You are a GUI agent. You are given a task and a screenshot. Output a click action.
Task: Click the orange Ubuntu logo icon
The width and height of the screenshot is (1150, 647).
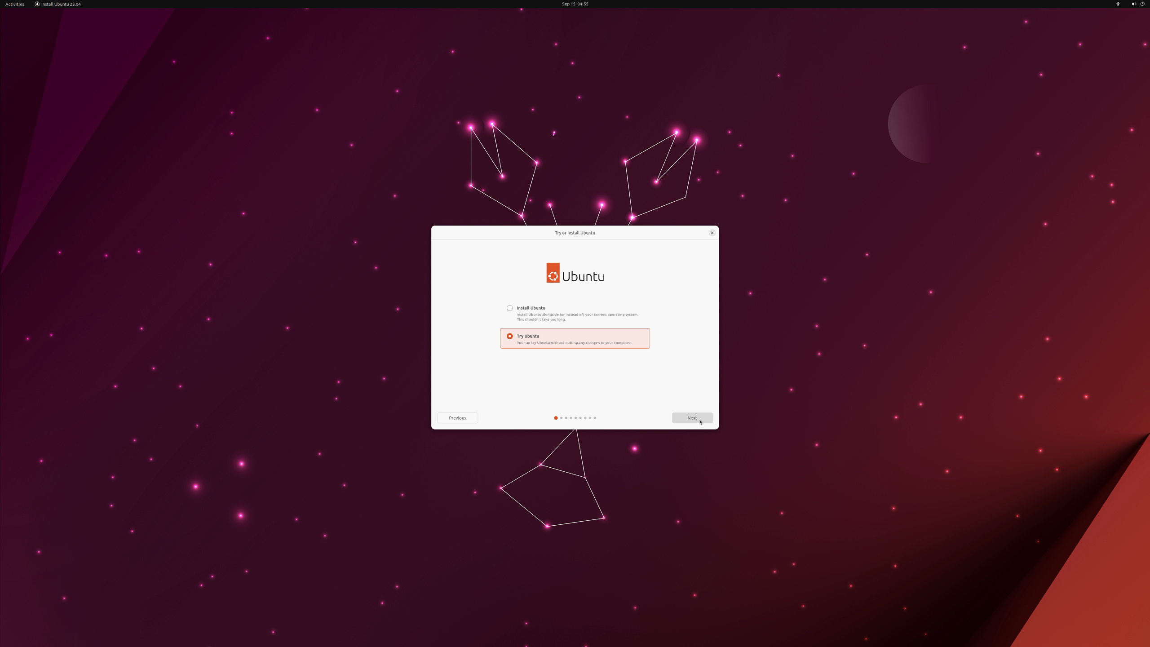tap(553, 273)
